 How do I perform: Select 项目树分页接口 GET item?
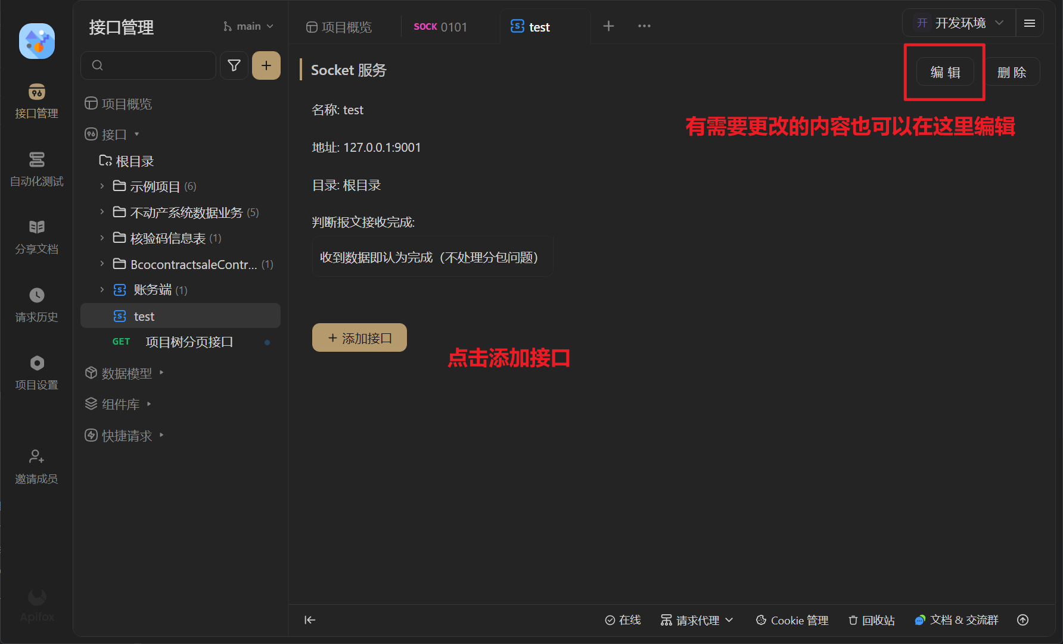coord(189,342)
